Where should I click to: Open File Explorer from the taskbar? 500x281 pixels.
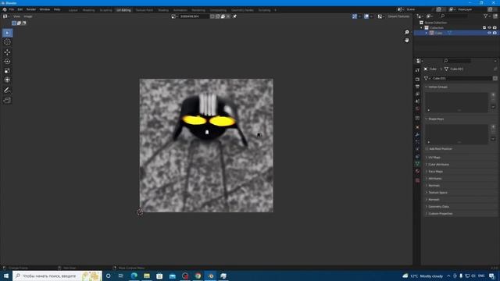click(x=147, y=276)
